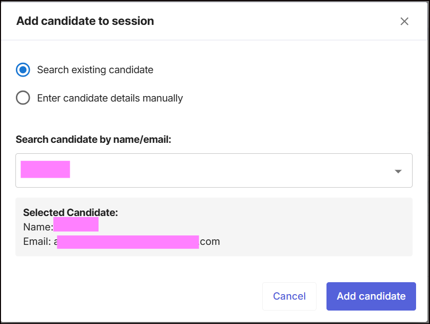Click the "Email:" field label

pos(37,242)
